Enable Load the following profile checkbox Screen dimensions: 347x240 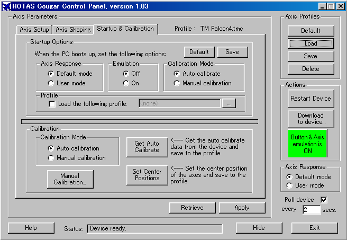coord(52,104)
